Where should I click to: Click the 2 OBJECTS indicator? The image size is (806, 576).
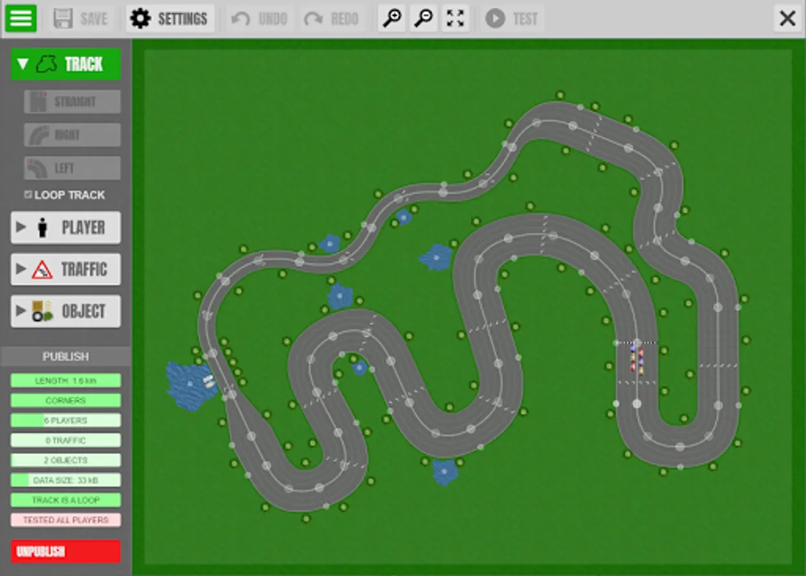[x=65, y=460]
